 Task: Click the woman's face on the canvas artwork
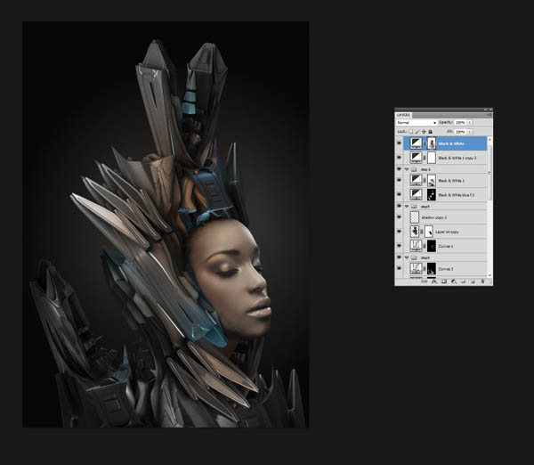tap(235, 280)
